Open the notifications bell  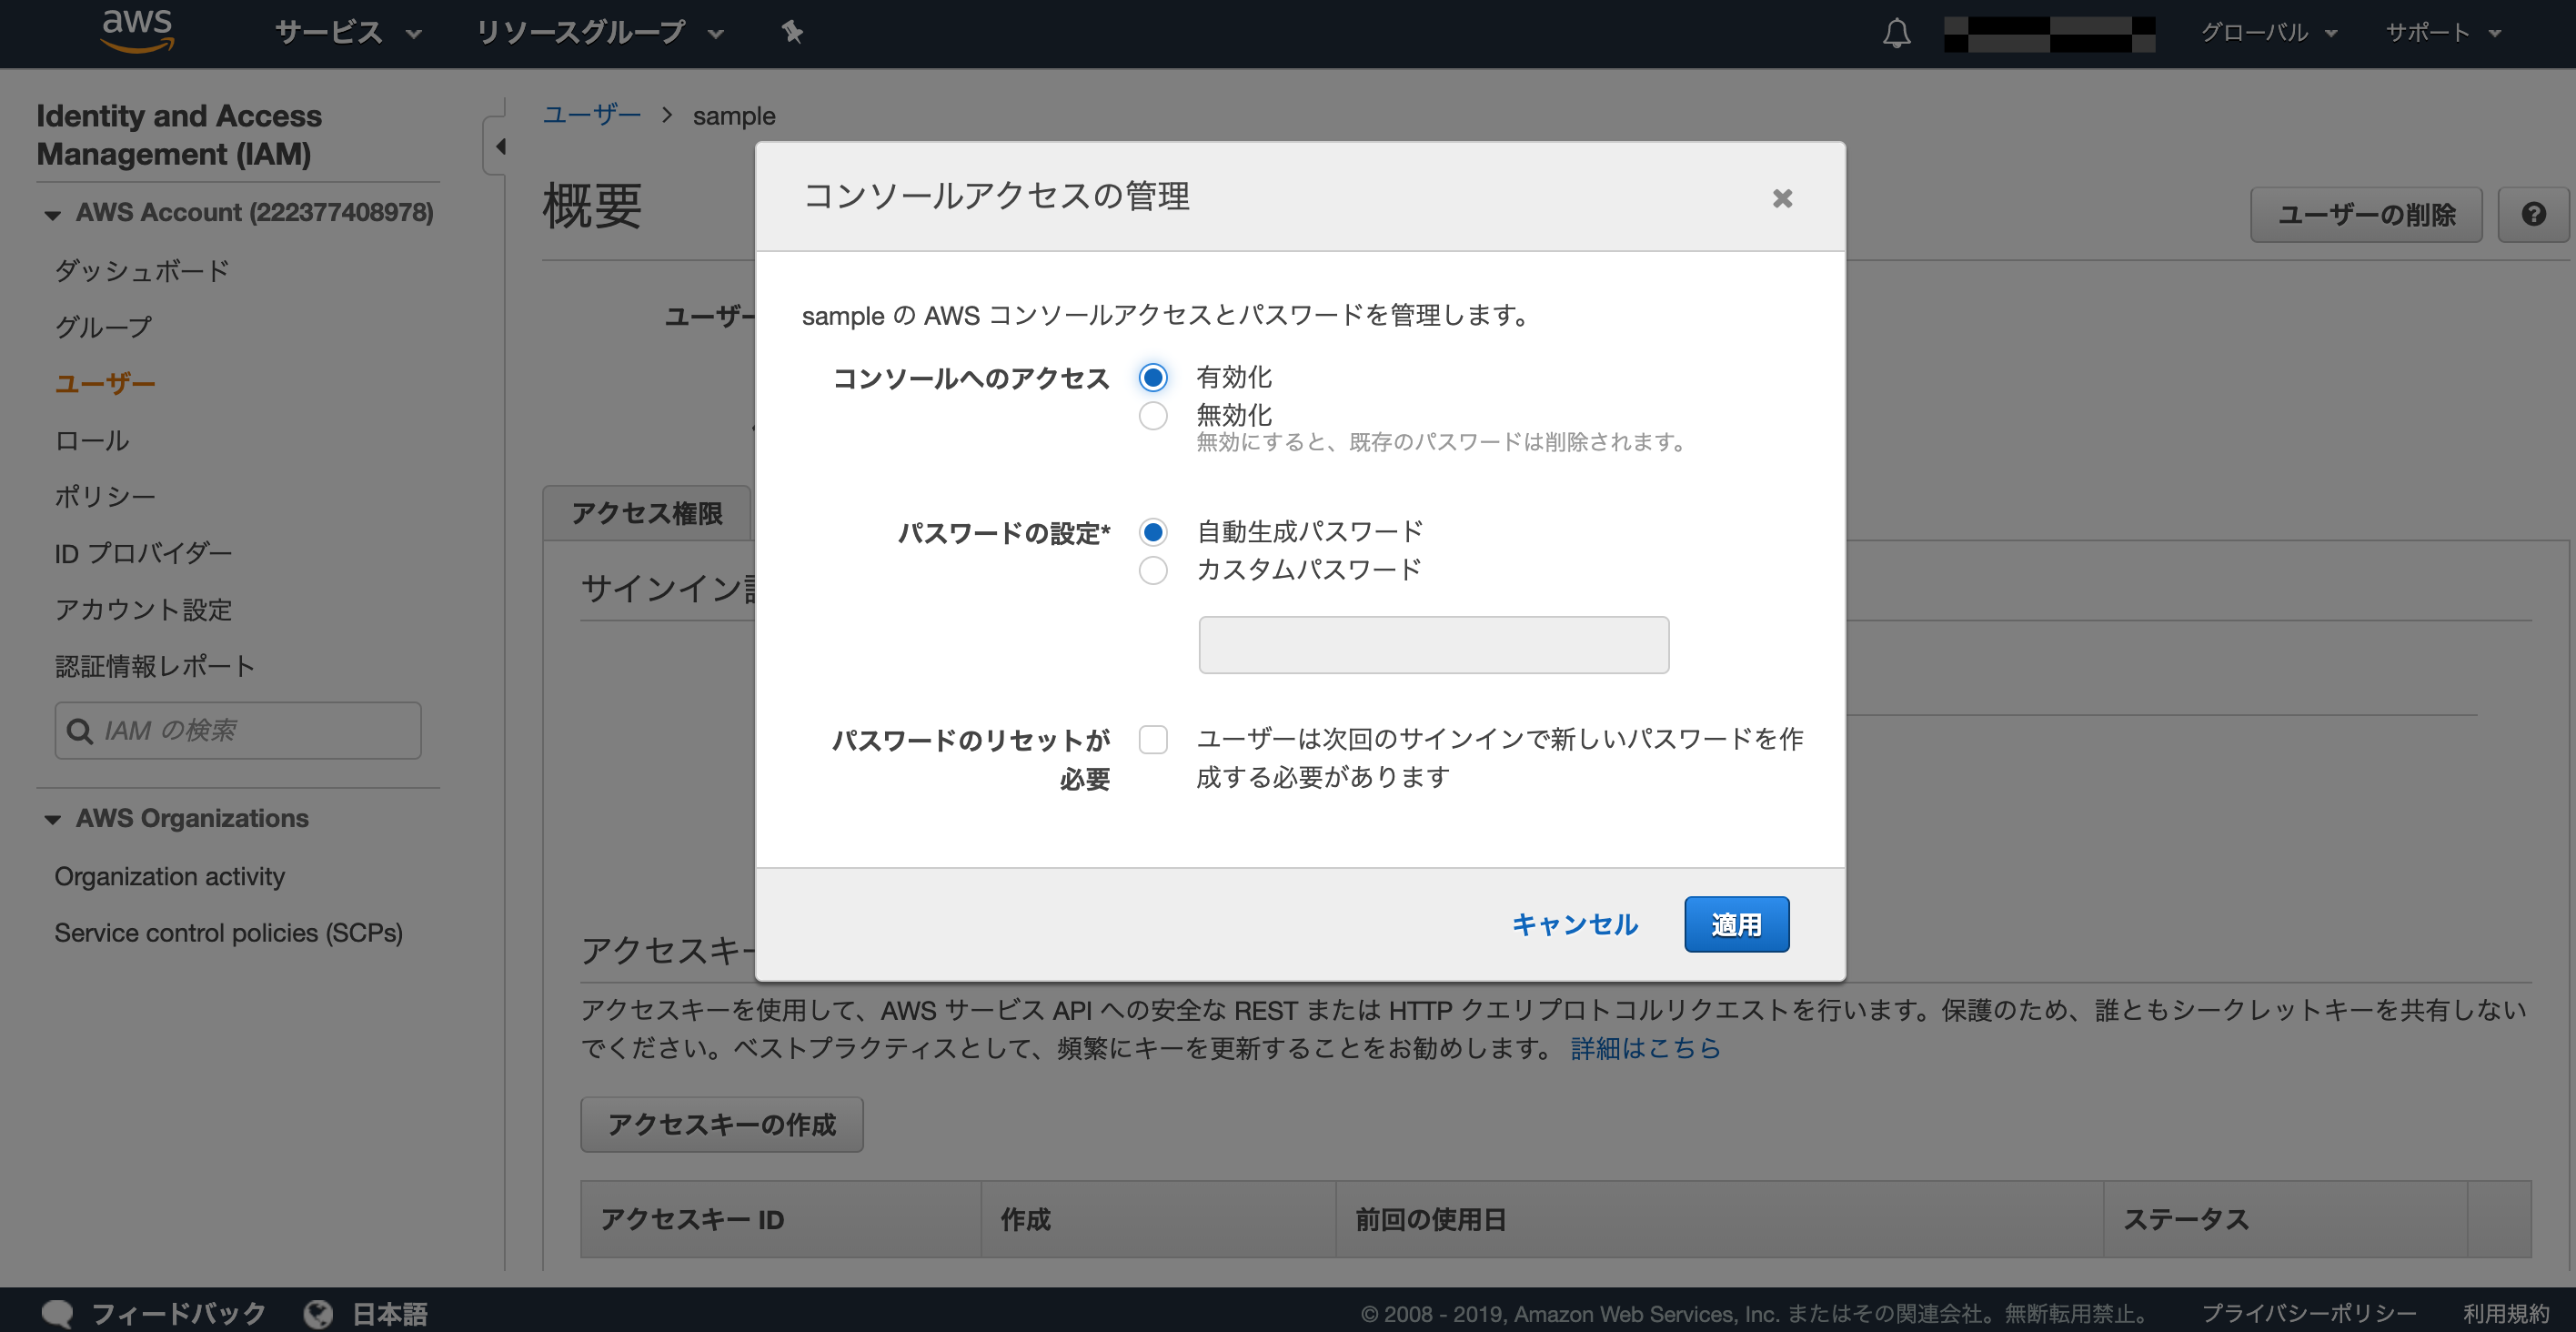pyautogui.click(x=1896, y=34)
